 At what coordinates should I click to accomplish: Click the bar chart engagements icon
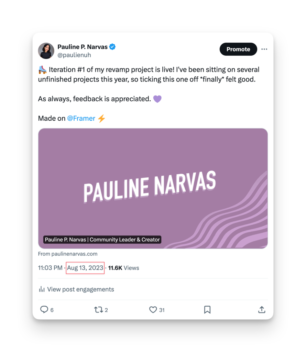[42, 289]
